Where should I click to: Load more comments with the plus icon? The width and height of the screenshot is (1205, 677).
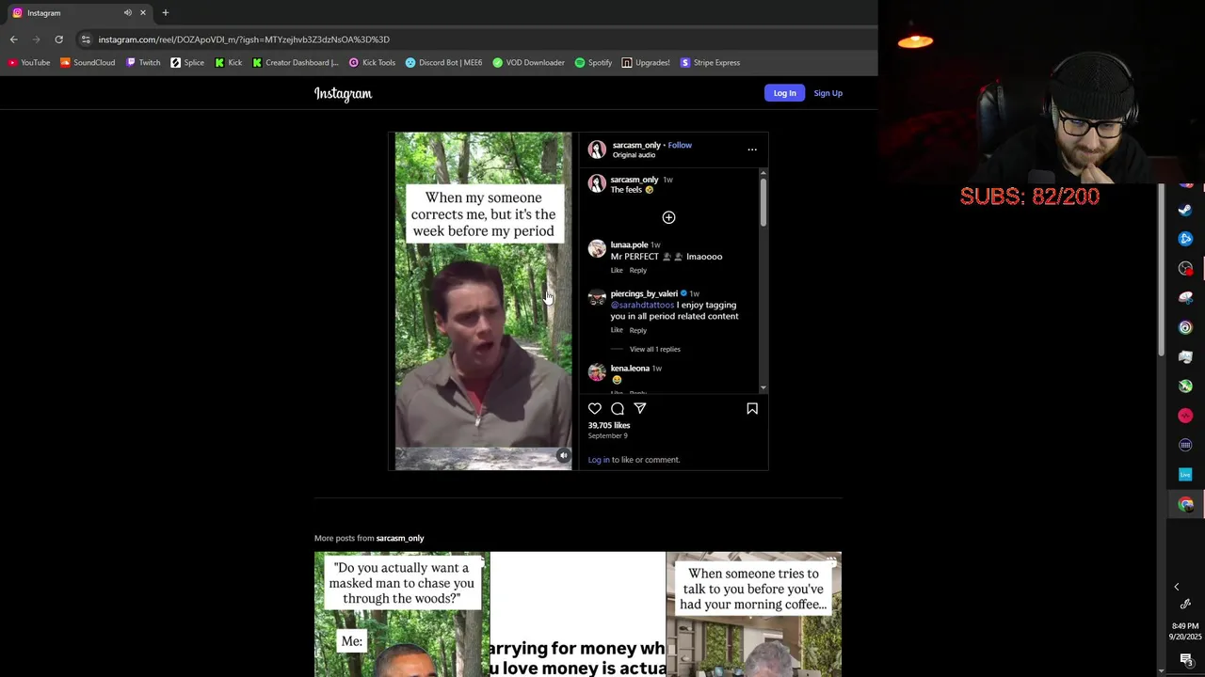[668, 217]
